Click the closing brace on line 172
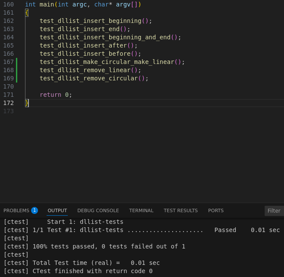The image size is (284, 277). pyautogui.click(x=27, y=103)
